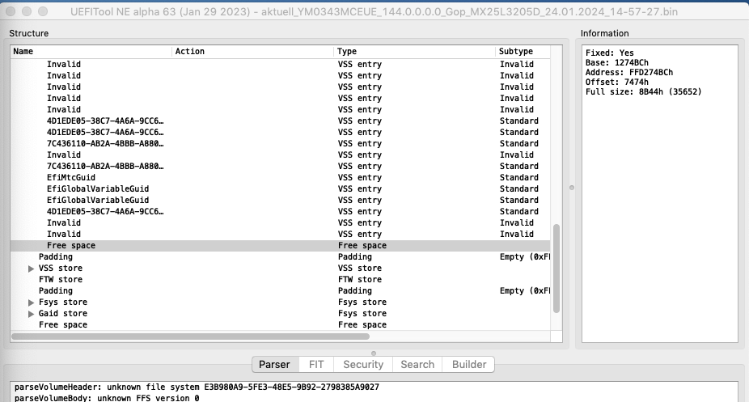Select second 7C436110-AB2A-4BBB-A880 entry
749x402 pixels.
pyautogui.click(x=281, y=167)
